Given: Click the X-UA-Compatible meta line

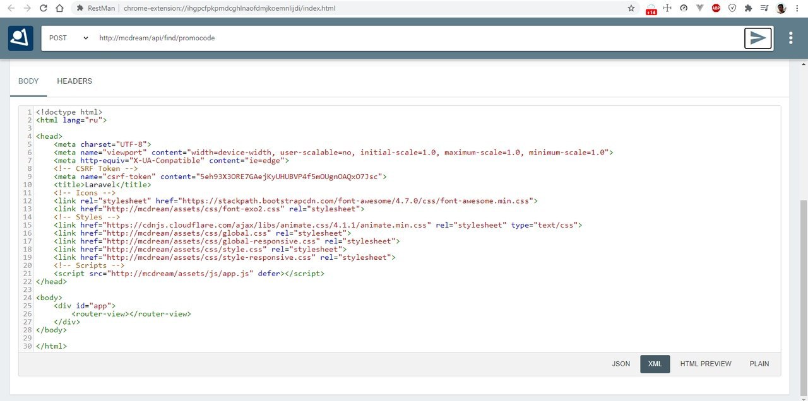Looking at the screenshot, I should pos(171,161).
